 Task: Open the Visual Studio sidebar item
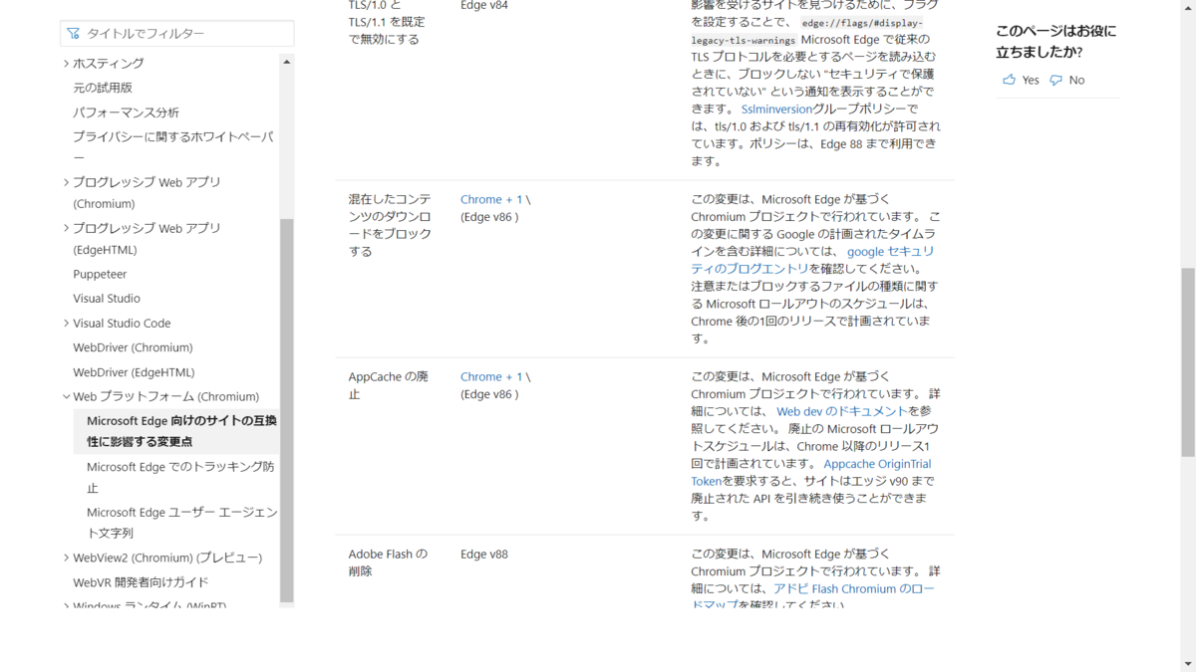click(107, 298)
